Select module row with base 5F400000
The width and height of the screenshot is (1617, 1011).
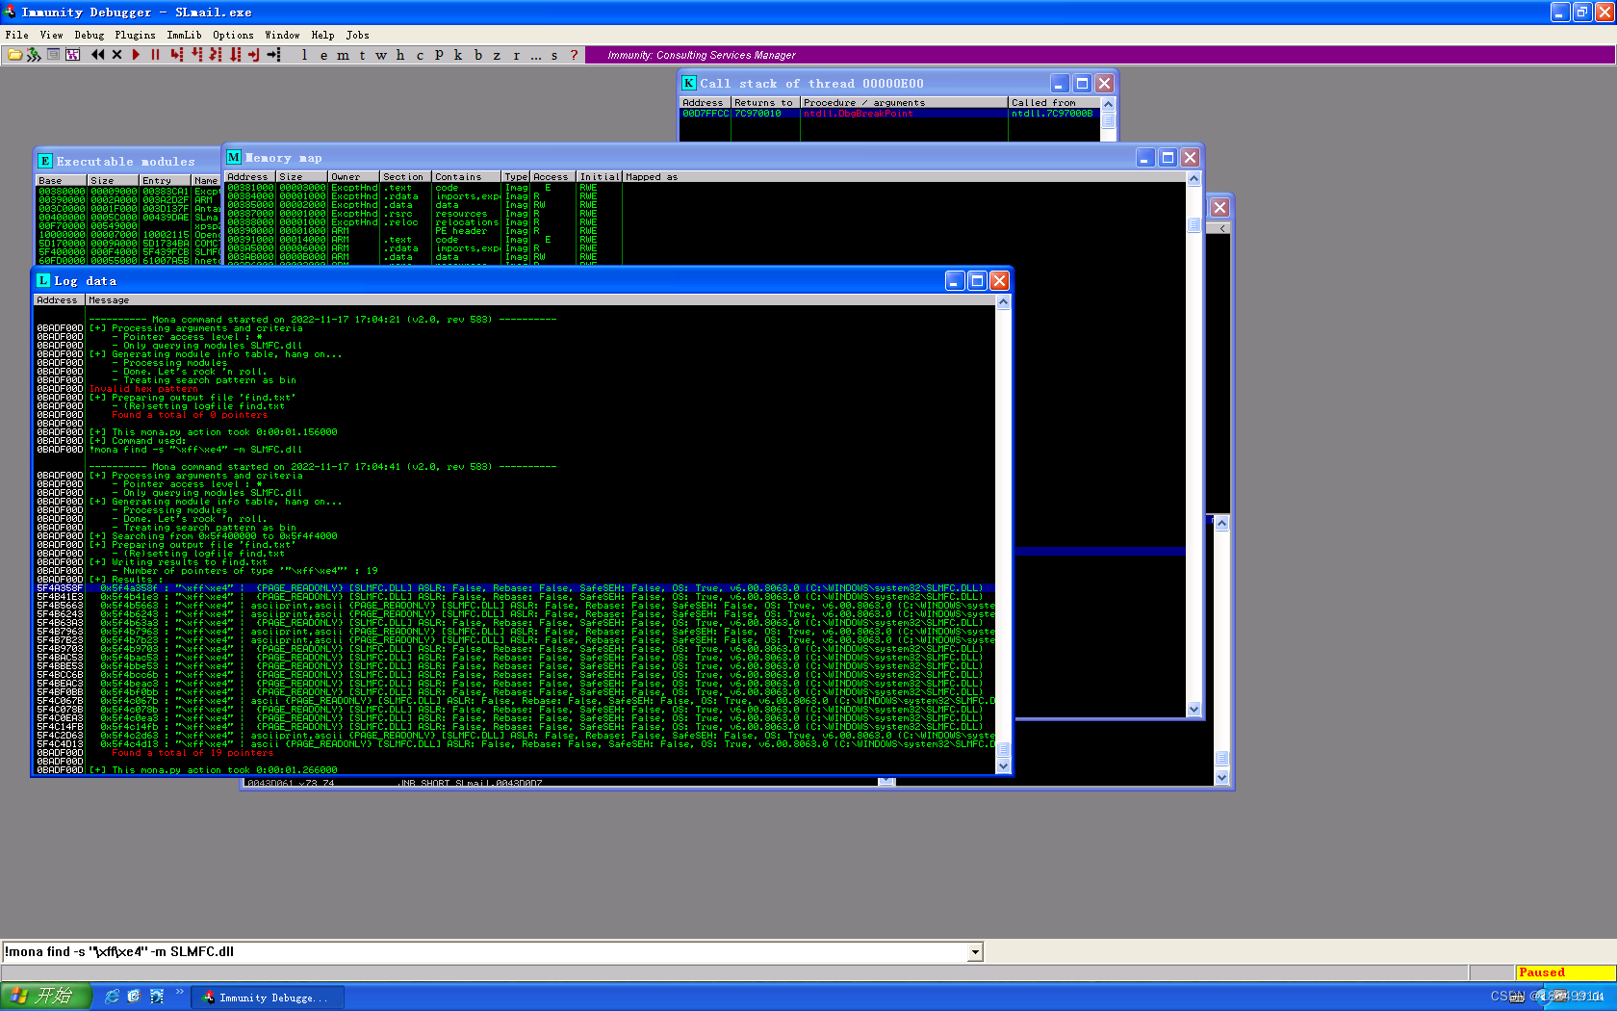pyautogui.click(x=128, y=251)
